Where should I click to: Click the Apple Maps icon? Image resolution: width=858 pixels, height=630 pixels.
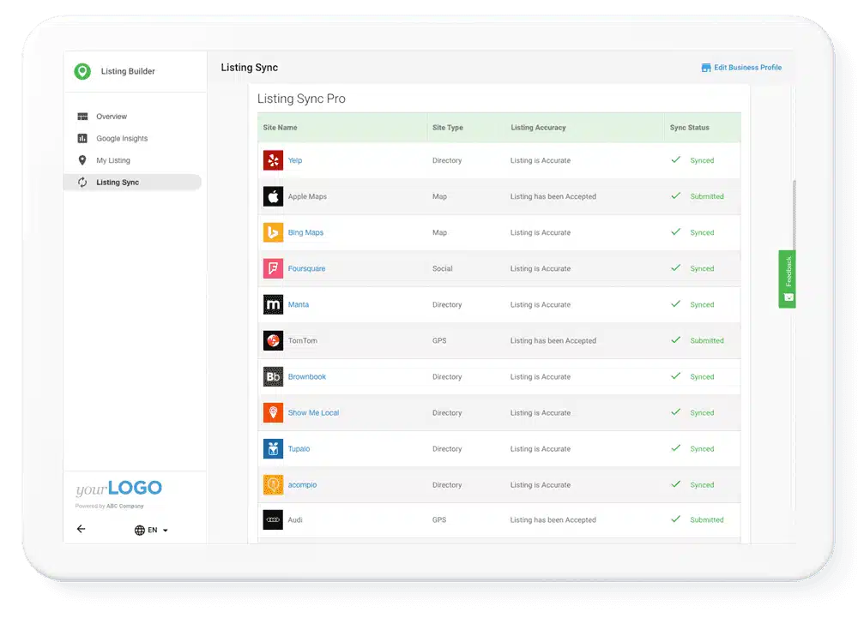pyautogui.click(x=273, y=196)
